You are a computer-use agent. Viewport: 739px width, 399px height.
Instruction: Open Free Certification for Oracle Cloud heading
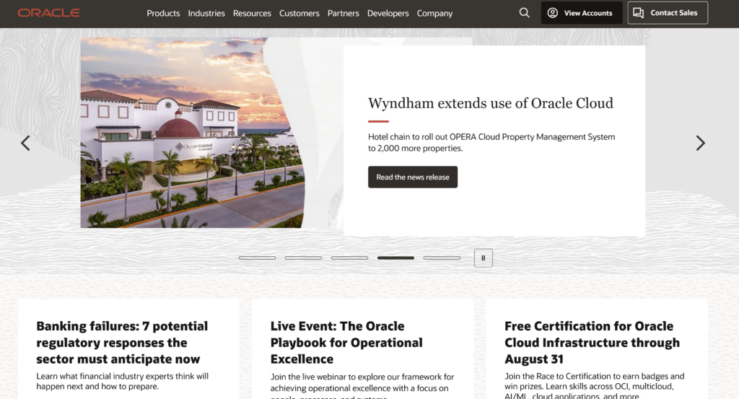(592, 343)
